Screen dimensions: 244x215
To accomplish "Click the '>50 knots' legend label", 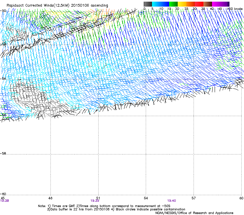I will point(234,9).
